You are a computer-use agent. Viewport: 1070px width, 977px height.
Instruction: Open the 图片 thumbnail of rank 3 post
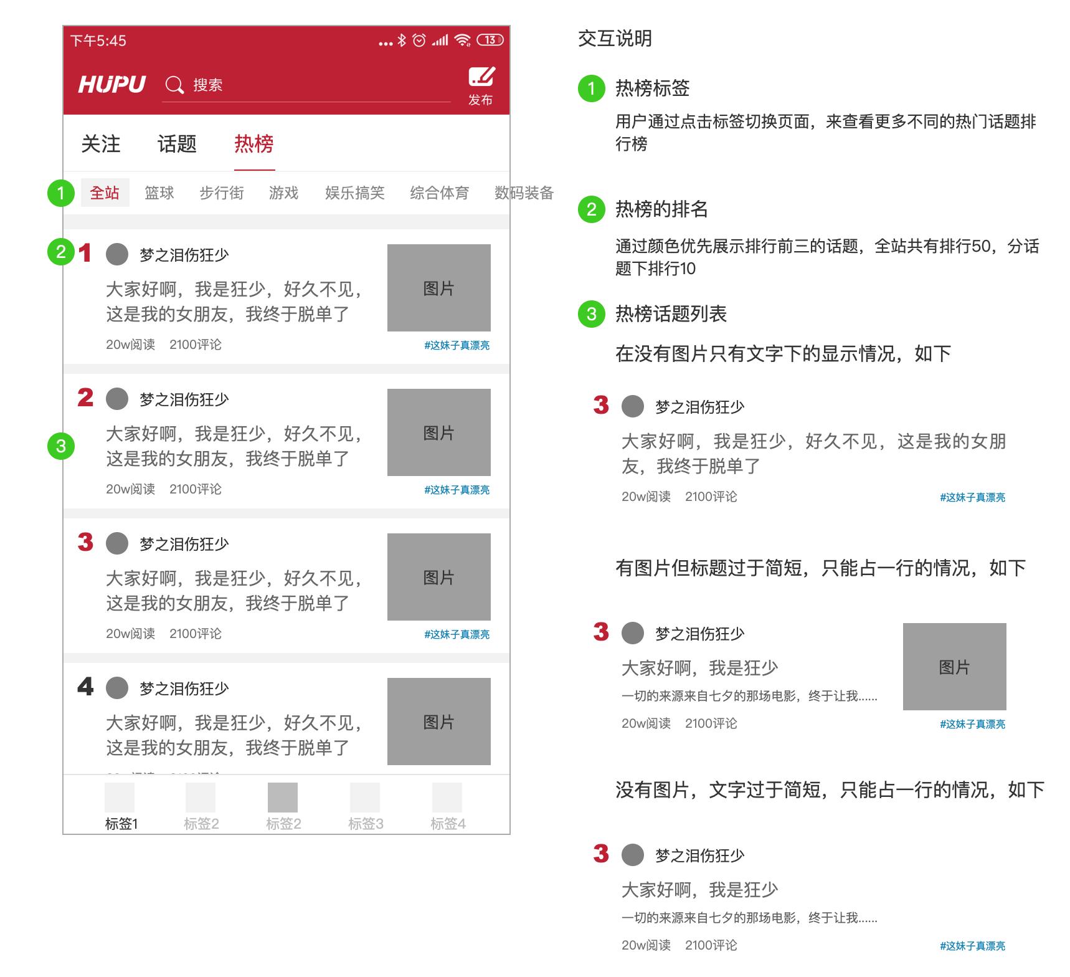(438, 578)
